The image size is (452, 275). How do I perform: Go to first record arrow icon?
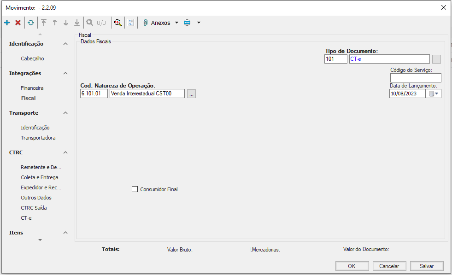43,23
